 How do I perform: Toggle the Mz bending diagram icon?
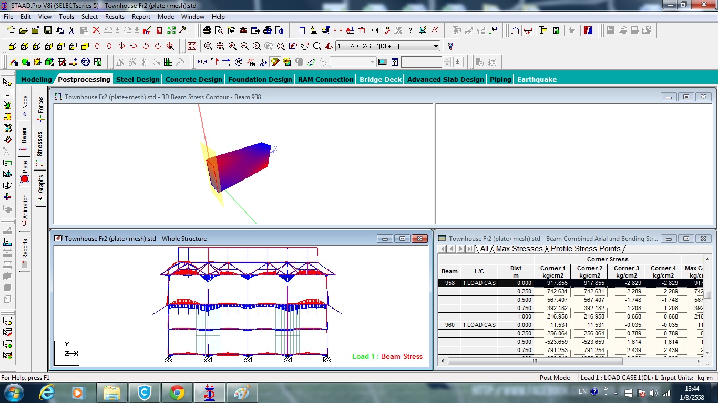point(263,62)
